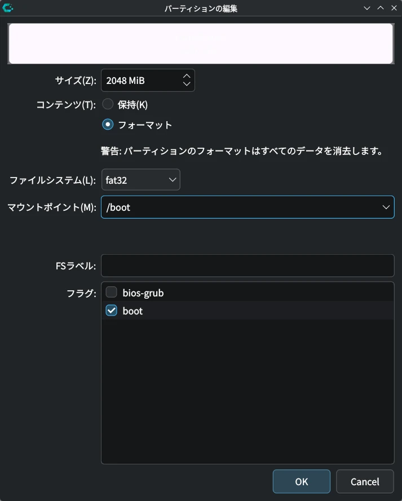Click into the /boot mount point text
Image resolution: width=402 pixels, height=501 pixels.
coord(237,207)
